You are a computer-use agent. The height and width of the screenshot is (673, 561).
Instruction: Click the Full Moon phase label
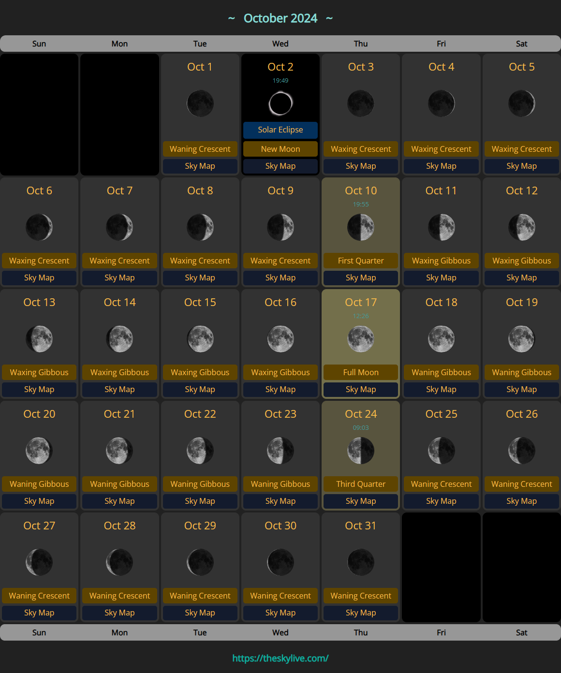pos(361,372)
